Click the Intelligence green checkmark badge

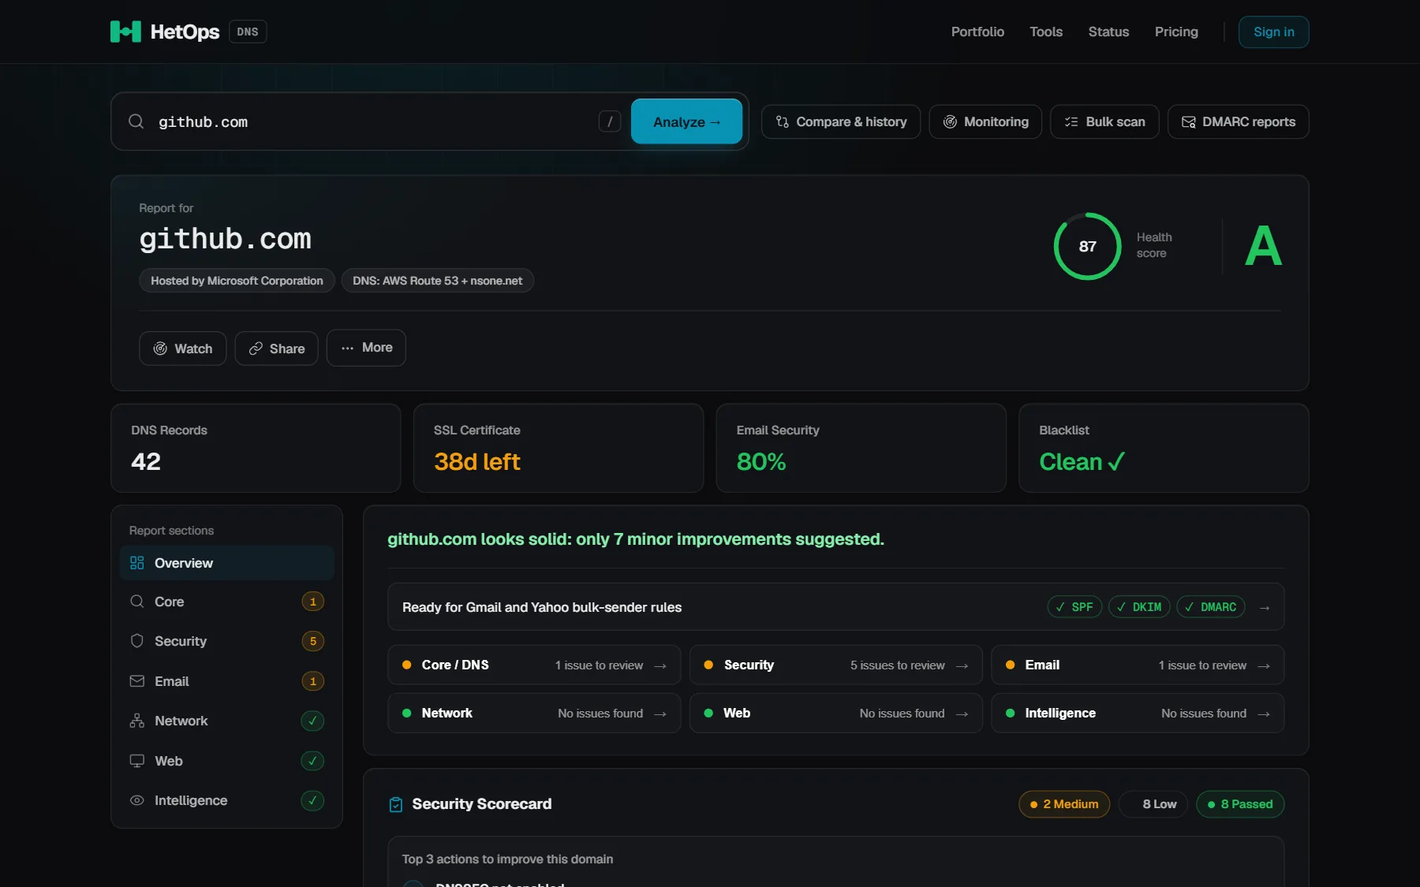pos(313,800)
